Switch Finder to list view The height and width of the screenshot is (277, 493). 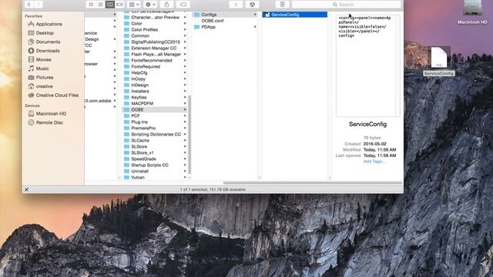(x=100, y=5)
